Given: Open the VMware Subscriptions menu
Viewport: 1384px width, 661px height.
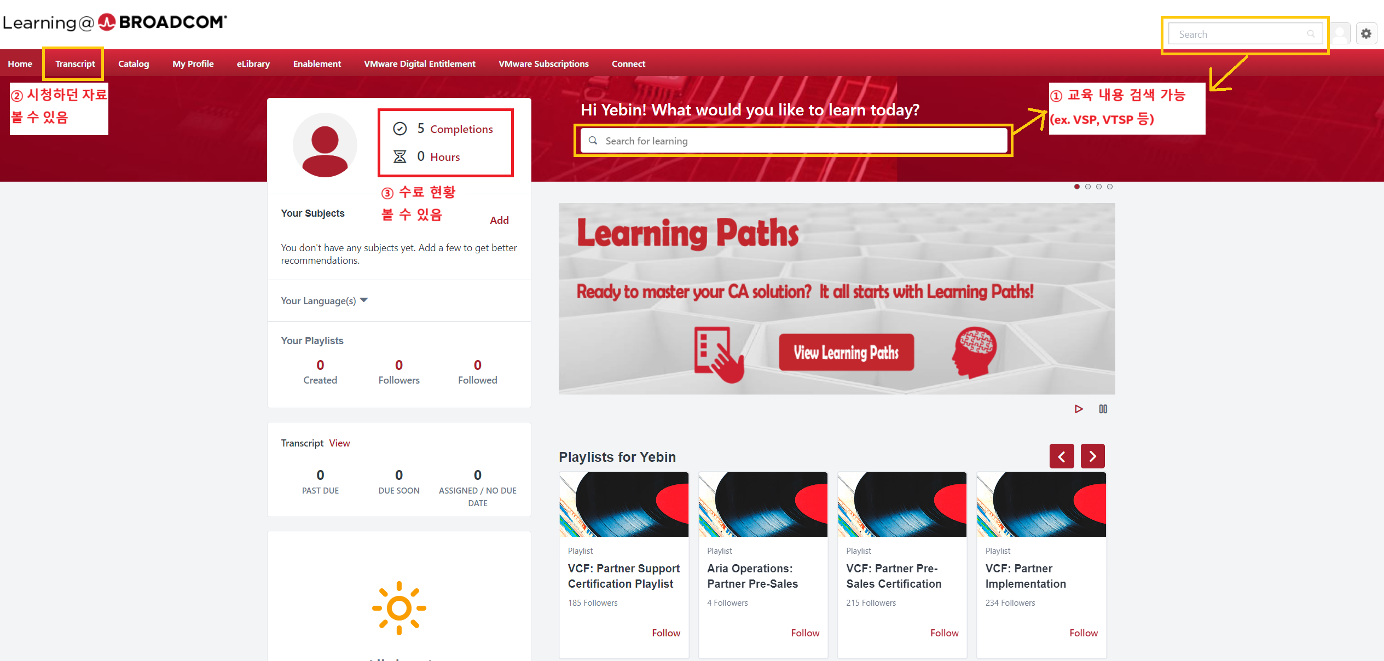Looking at the screenshot, I should coord(543,63).
